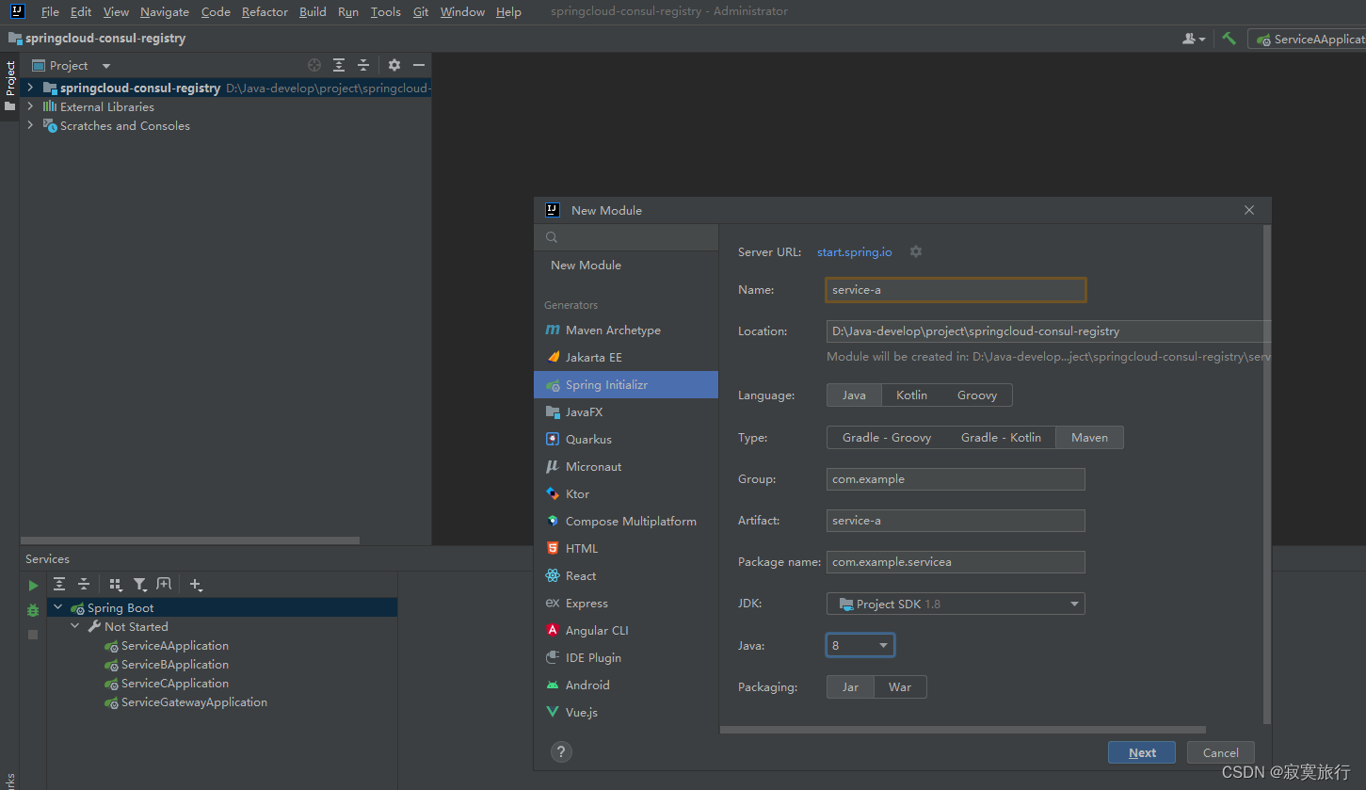Debug the service using the green bug icon
Viewport: 1366px width, 790px height.
click(34, 610)
